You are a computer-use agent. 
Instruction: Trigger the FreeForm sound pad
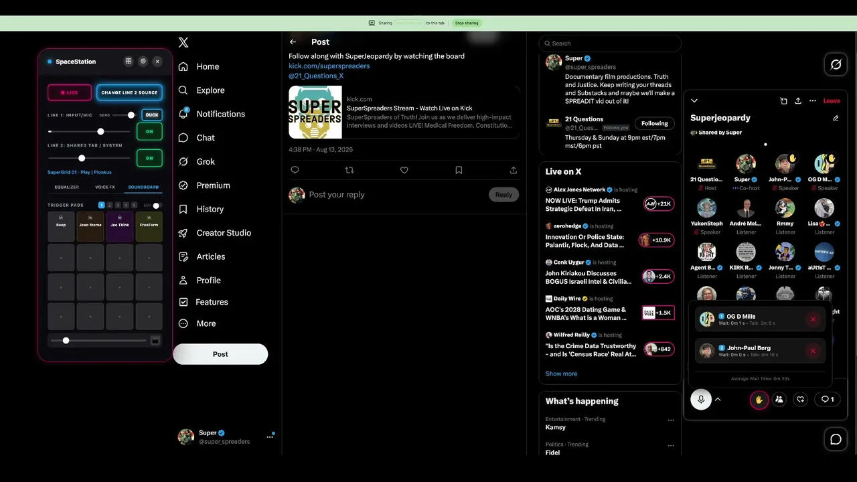coord(149,226)
